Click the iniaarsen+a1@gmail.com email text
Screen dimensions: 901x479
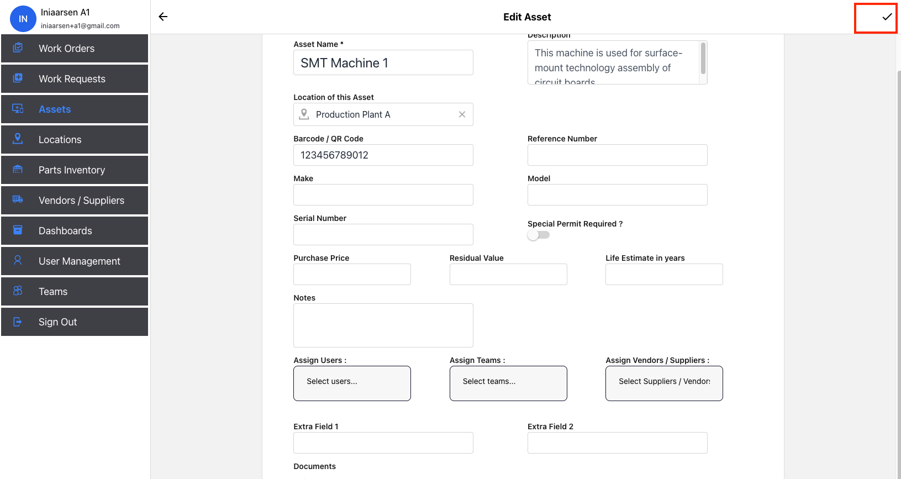tap(80, 25)
